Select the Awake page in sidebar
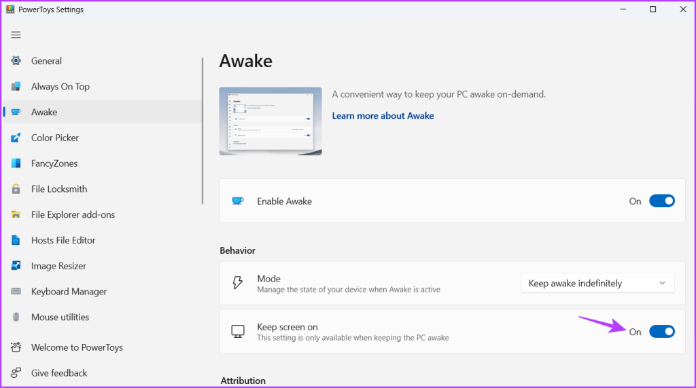The image size is (696, 388). (x=102, y=112)
